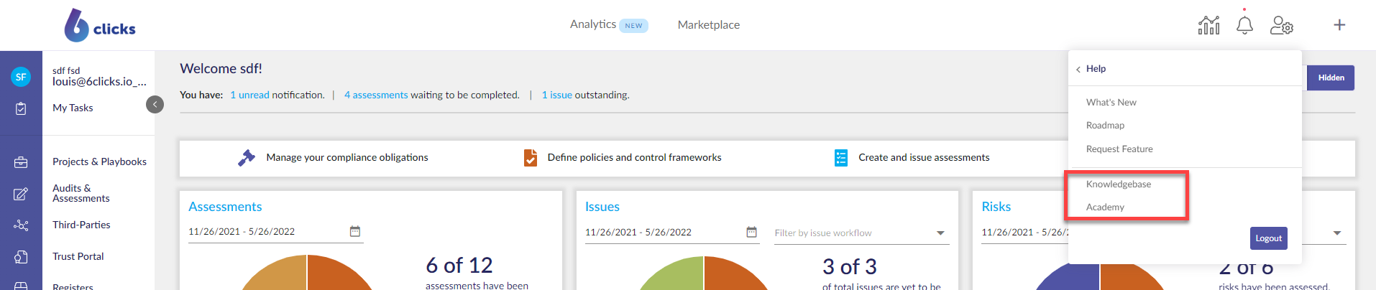Open the 1 issue outstanding link
This screenshot has width=1376, height=290.
pos(557,95)
